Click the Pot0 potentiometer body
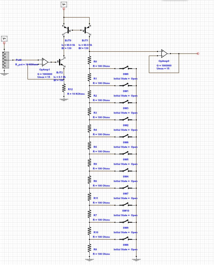The image size is (214, 265). coord(4,60)
